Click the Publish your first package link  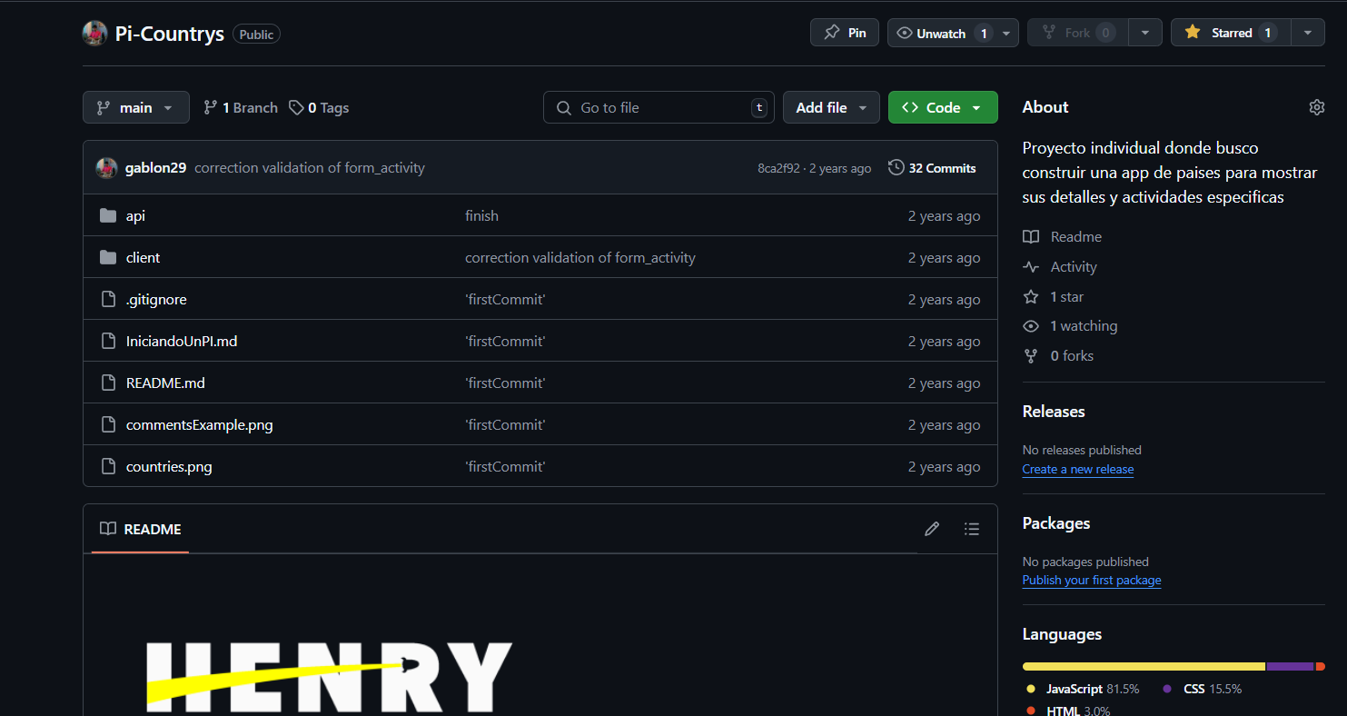point(1091,580)
